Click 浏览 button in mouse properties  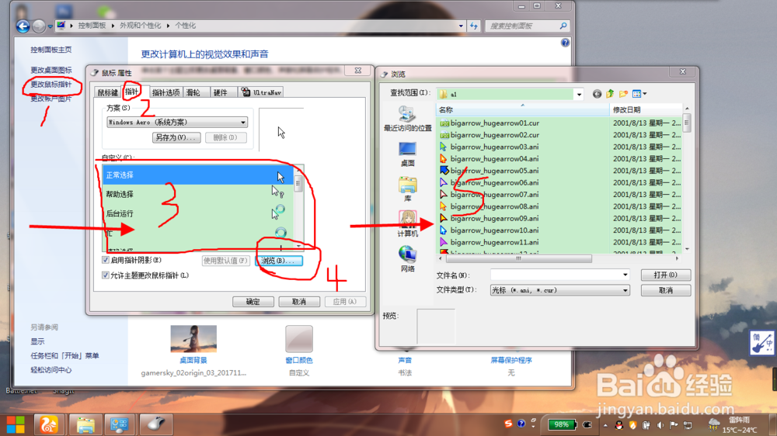click(278, 261)
